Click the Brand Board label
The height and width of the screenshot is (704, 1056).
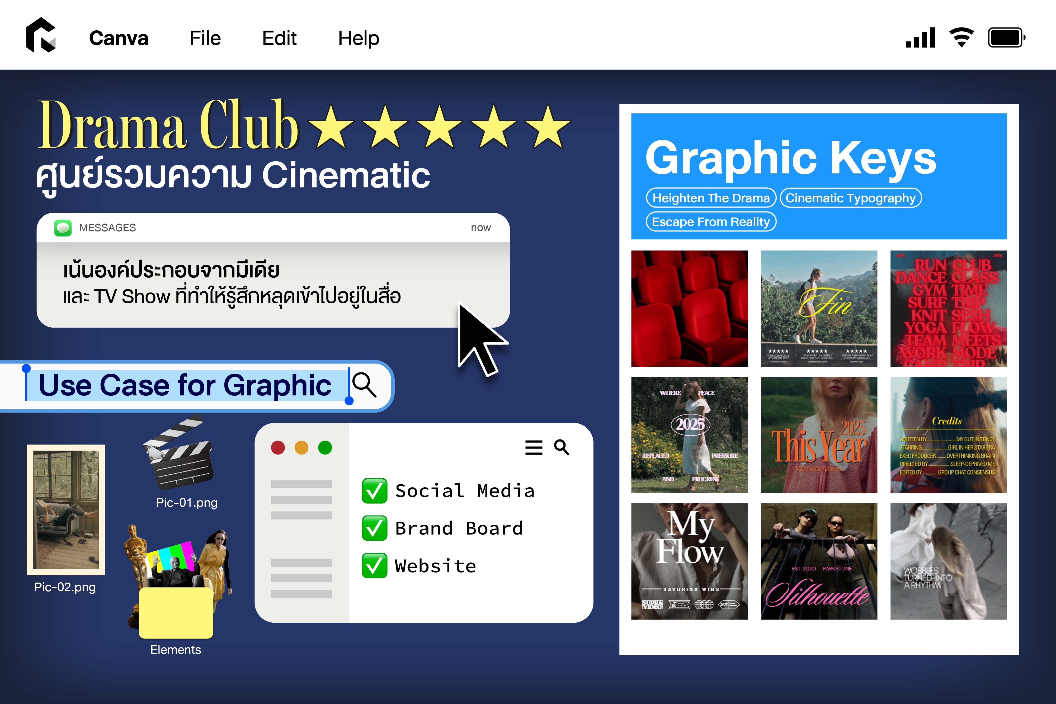(x=459, y=528)
